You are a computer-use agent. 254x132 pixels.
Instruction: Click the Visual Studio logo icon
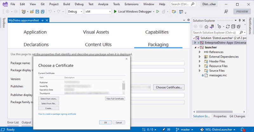point(5,4)
